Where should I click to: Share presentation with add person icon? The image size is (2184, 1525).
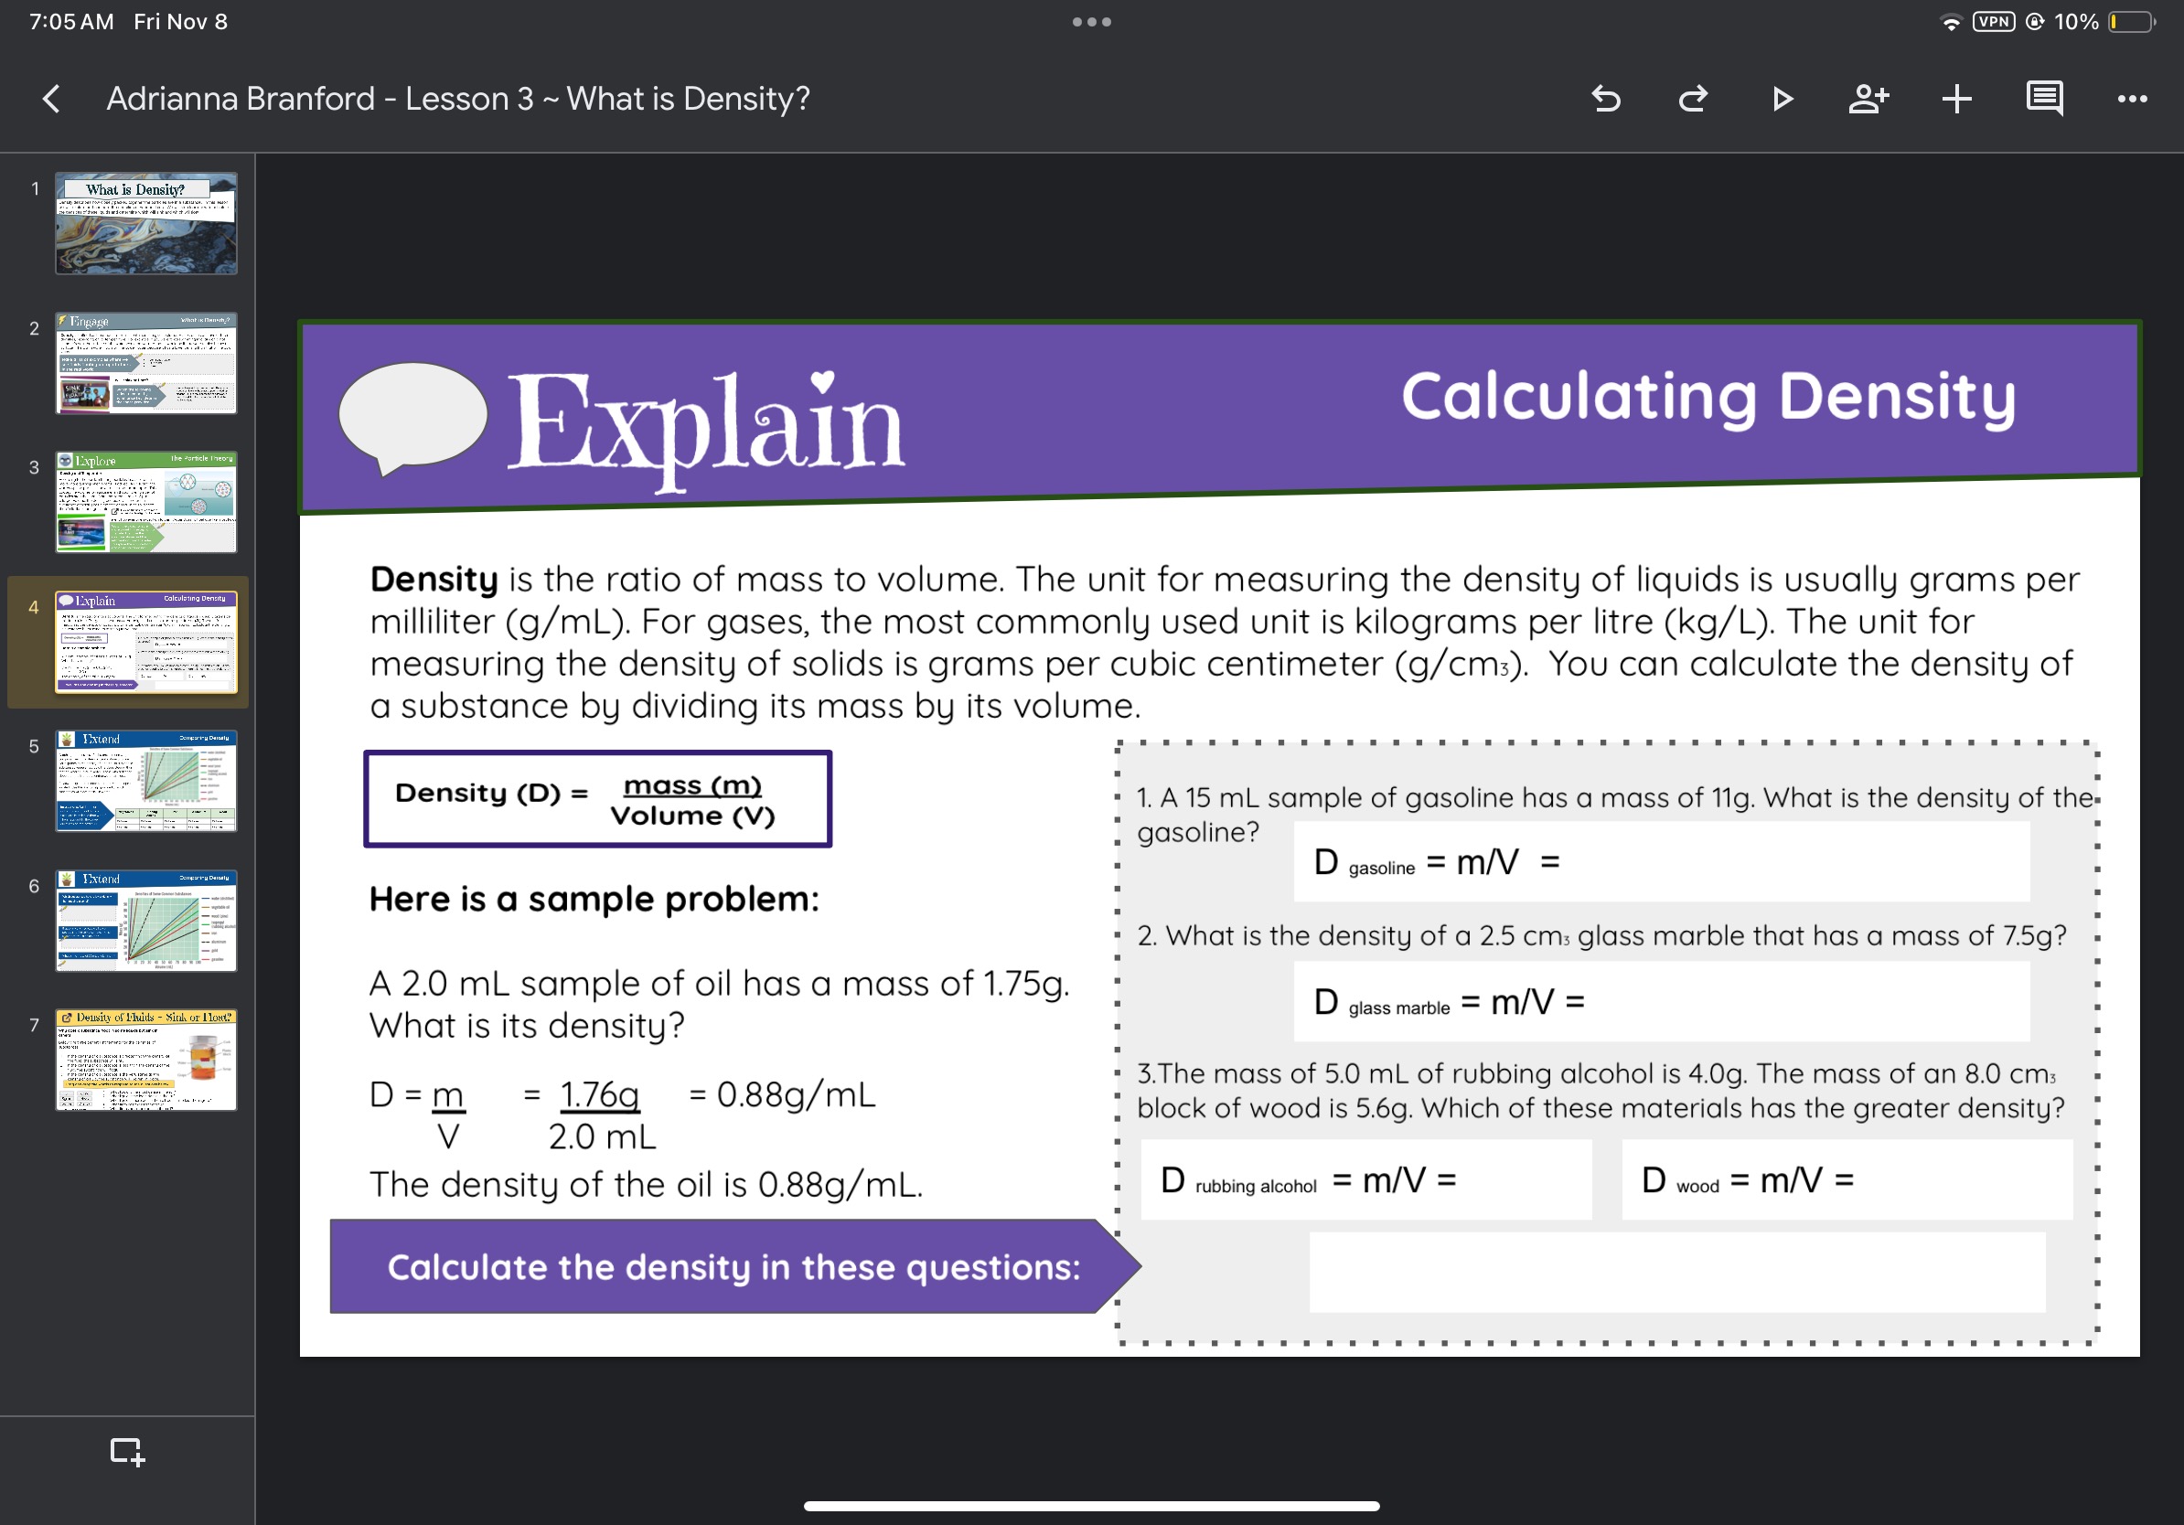tap(1868, 99)
